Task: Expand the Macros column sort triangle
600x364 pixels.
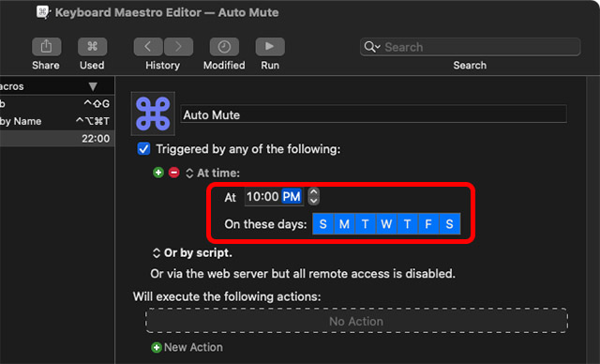Action: tap(93, 86)
